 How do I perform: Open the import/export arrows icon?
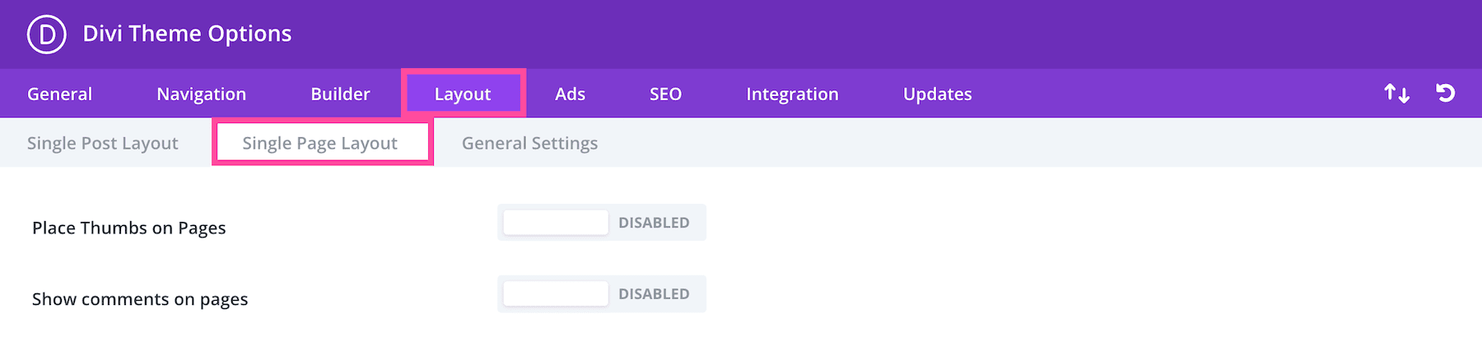click(1396, 94)
